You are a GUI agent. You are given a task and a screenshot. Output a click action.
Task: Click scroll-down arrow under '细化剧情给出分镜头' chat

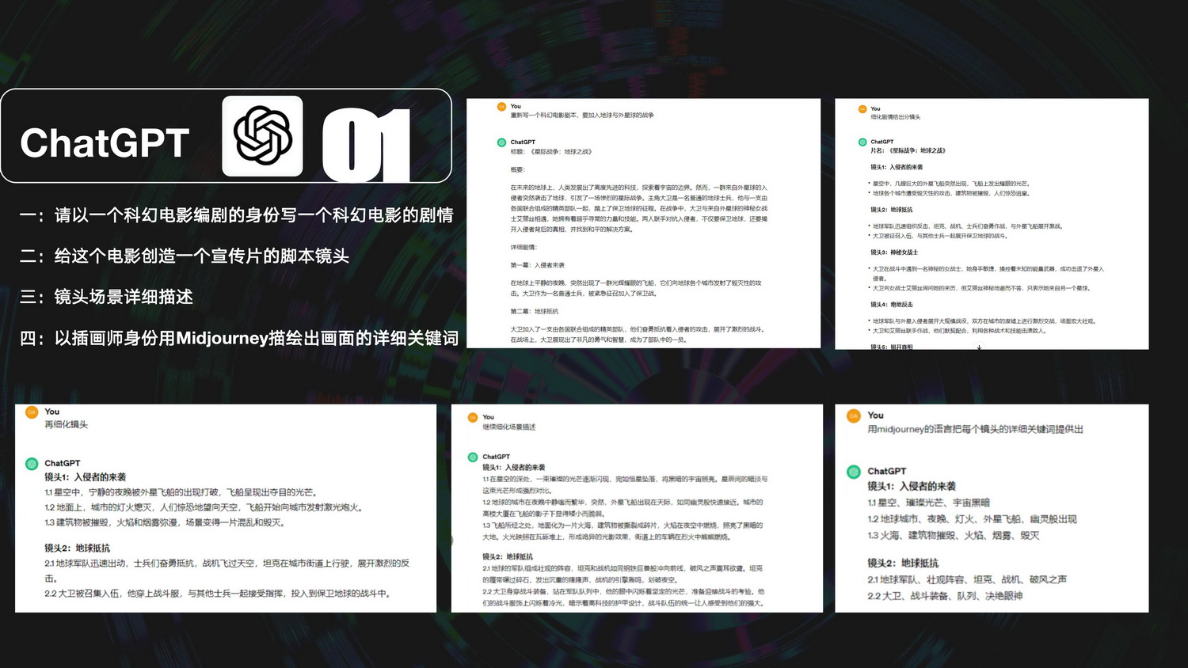pos(979,347)
